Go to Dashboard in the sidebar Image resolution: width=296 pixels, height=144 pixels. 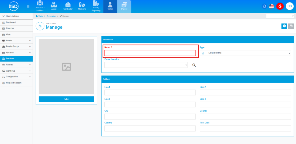10,23
